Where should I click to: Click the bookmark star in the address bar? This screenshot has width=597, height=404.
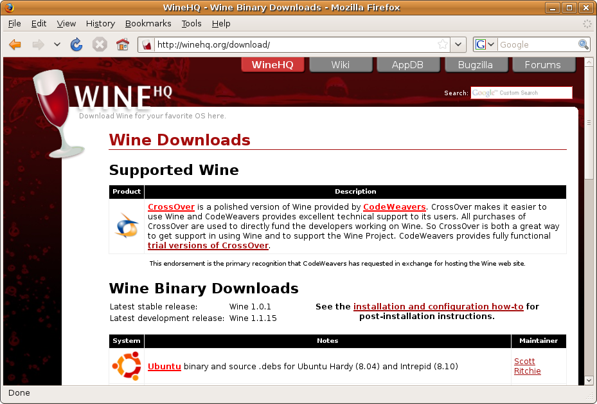pyautogui.click(x=441, y=44)
